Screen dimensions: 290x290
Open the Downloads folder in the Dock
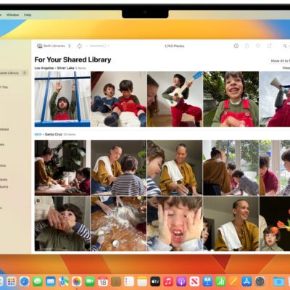point(278,281)
